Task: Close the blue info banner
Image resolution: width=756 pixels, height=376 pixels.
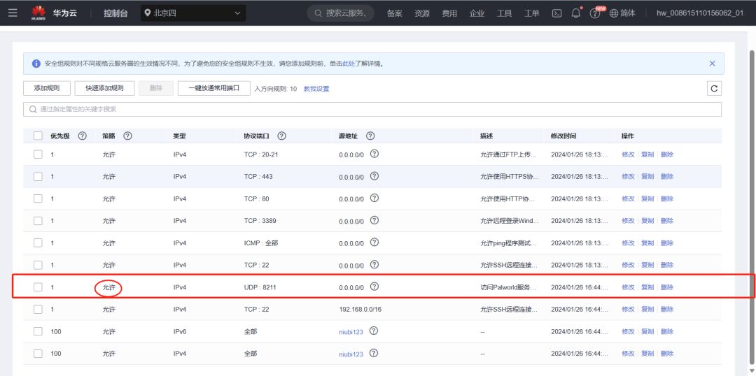Action: [x=713, y=64]
